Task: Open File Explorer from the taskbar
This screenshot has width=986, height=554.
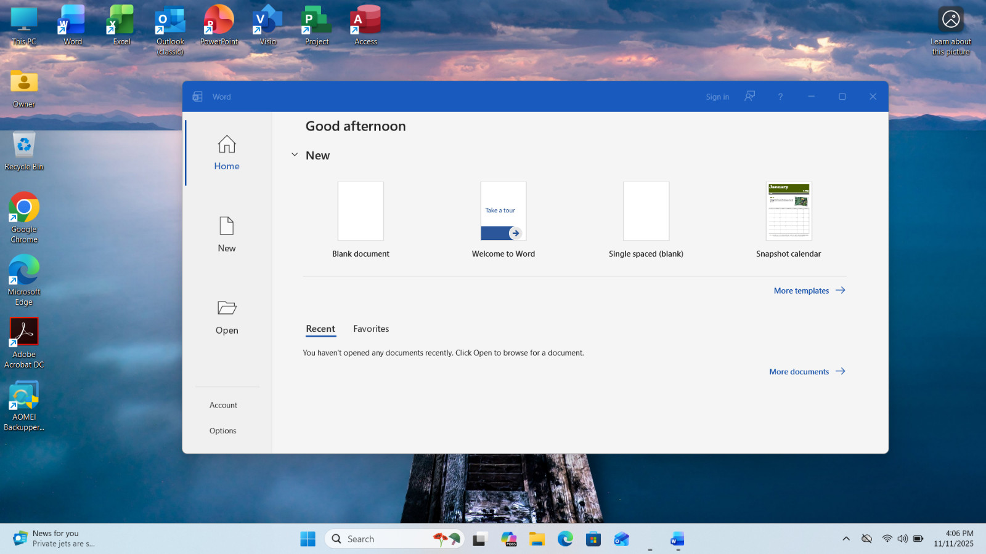Action: (537, 539)
